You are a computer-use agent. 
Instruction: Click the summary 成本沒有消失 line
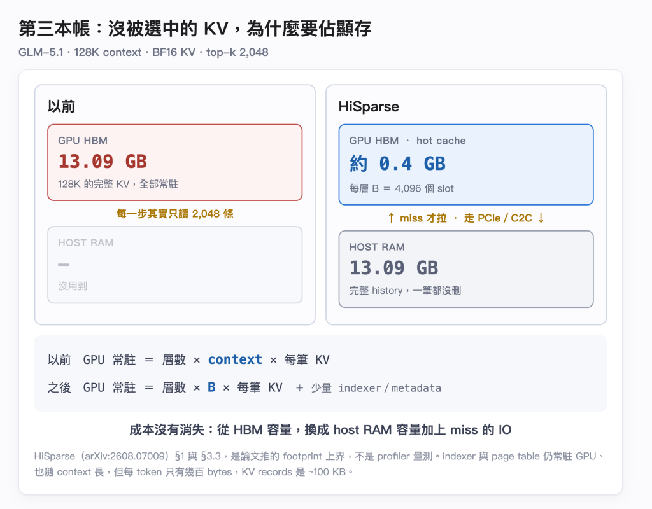pos(321,429)
